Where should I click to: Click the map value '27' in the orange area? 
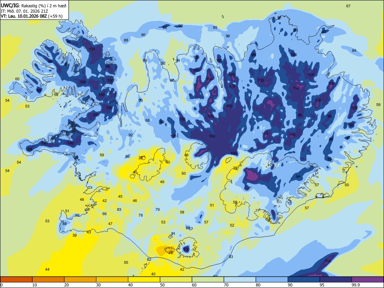tap(171, 253)
